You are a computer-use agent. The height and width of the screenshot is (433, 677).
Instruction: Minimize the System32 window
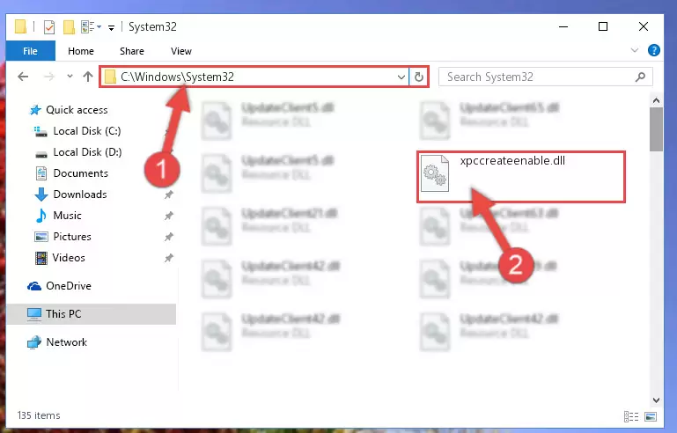click(563, 26)
